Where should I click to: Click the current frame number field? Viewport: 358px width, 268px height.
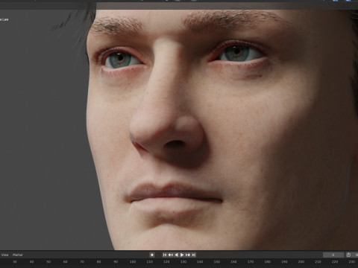tap(333, 255)
